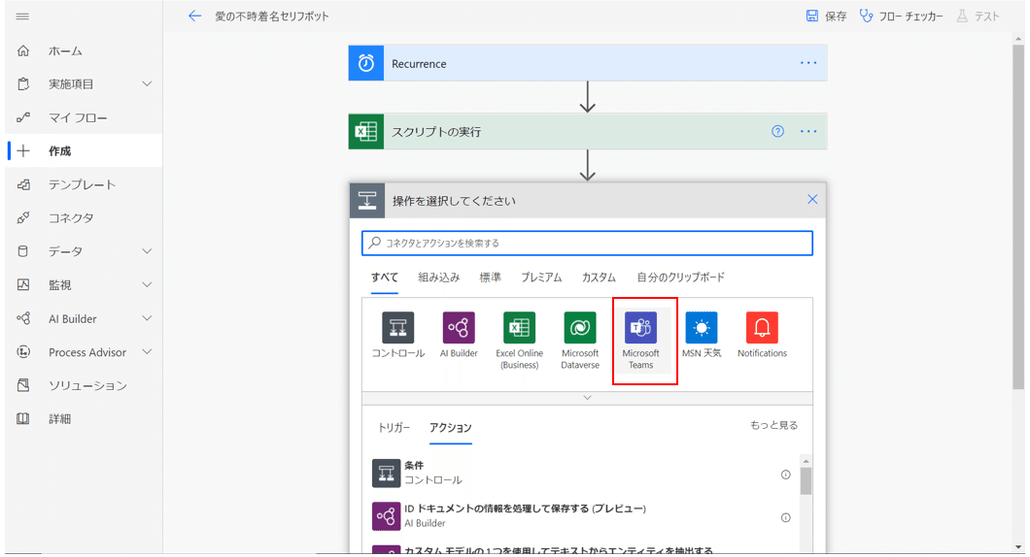The height and width of the screenshot is (557, 1030).
Task: Close the operation selection panel
Action: (x=812, y=200)
